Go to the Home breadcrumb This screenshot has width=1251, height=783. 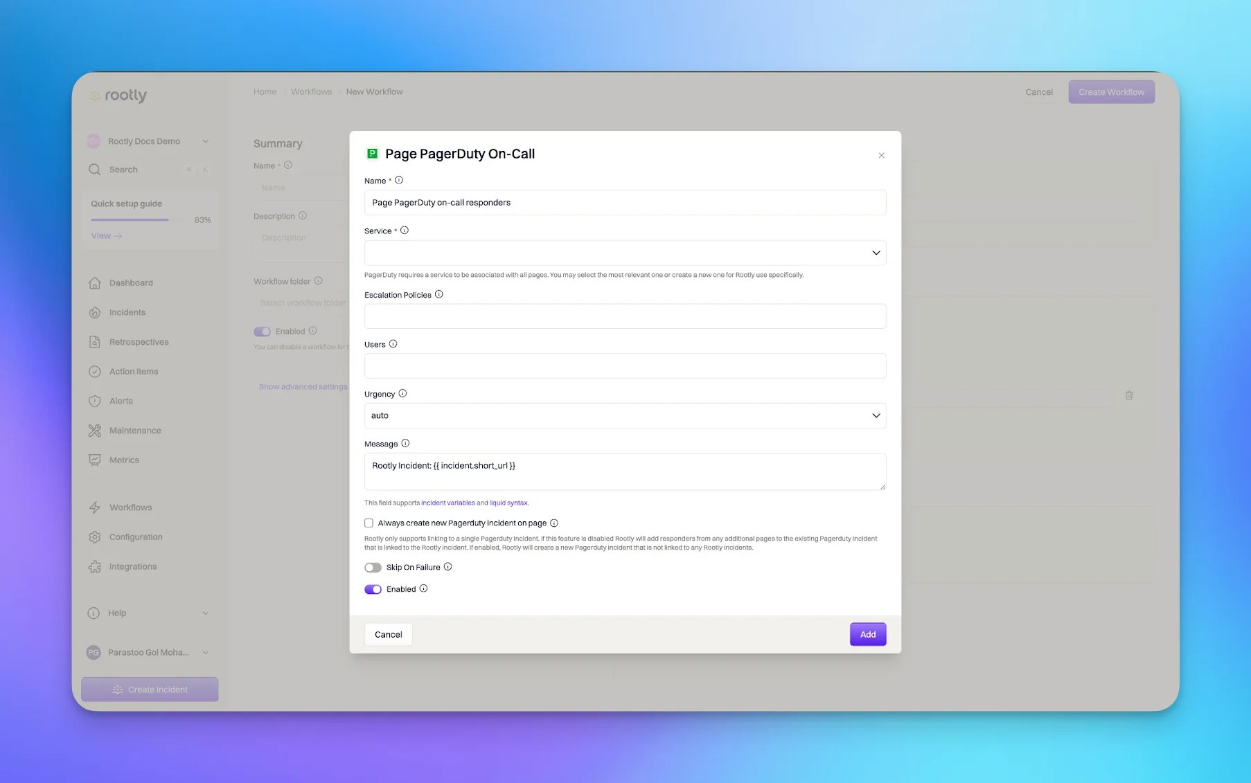pos(265,91)
